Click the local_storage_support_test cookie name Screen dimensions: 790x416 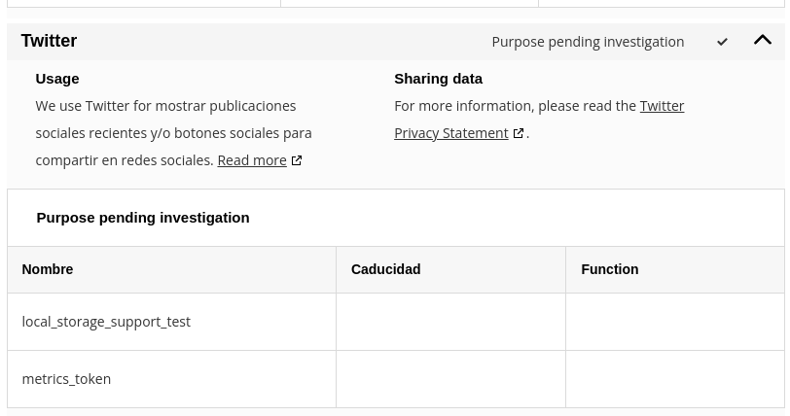[106, 322]
